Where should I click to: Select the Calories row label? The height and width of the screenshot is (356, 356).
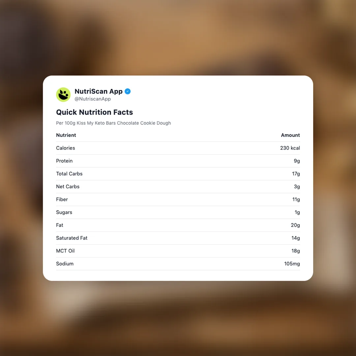pyautogui.click(x=66, y=148)
